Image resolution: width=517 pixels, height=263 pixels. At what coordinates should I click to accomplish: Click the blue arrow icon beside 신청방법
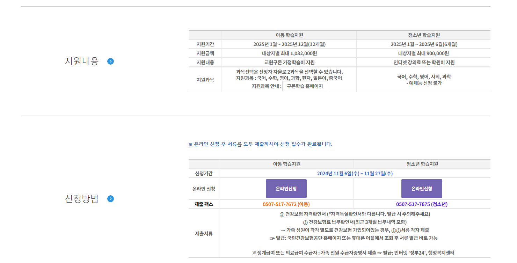pyautogui.click(x=110, y=199)
